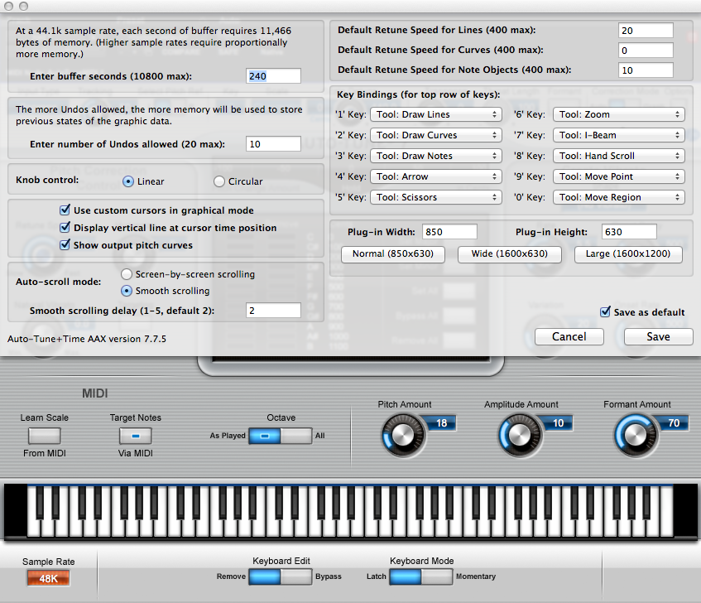Click the Formant Amount knob
The height and width of the screenshot is (603, 701).
[x=631, y=433]
